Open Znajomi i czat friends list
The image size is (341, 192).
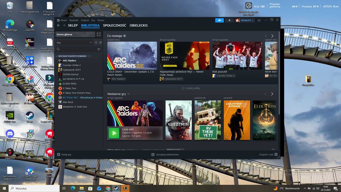[x=268, y=154]
